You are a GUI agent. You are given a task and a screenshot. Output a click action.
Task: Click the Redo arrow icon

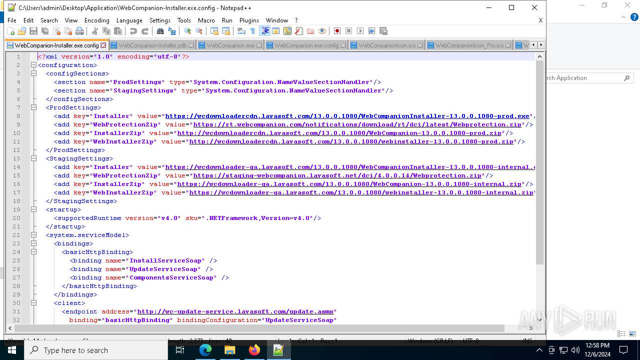coord(145,31)
